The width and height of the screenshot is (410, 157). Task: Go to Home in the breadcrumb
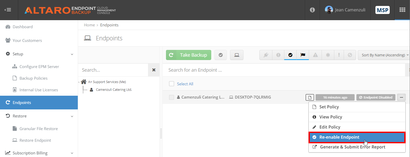[x=89, y=25]
